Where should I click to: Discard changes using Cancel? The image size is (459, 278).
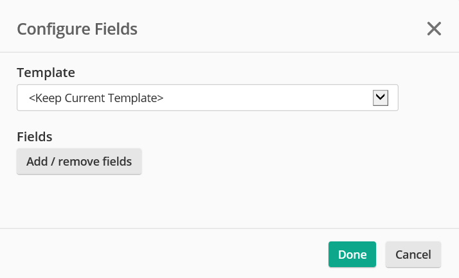click(x=413, y=254)
